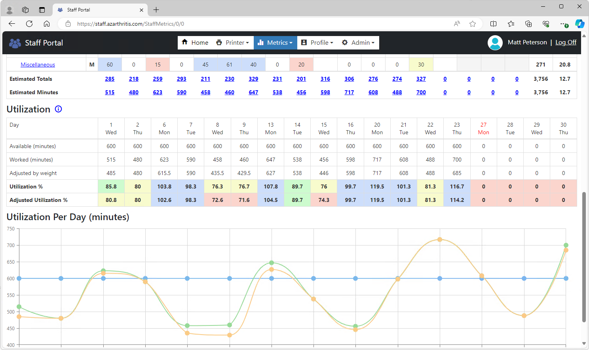Open the Copilot sidebar icon

[x=580, y=24]
